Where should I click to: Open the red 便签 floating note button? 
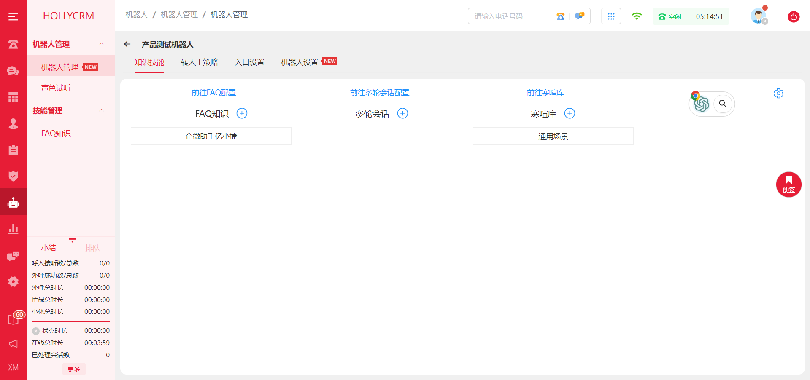[788, 185]
